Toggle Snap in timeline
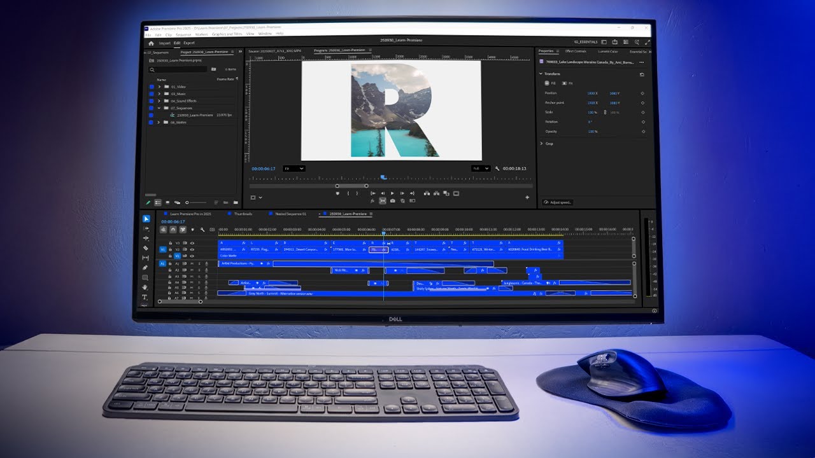Screen dimensions: 815x458 173,229
